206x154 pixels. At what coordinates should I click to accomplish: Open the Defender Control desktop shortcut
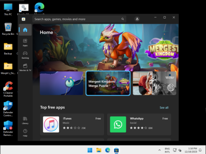tap(8, 109)
